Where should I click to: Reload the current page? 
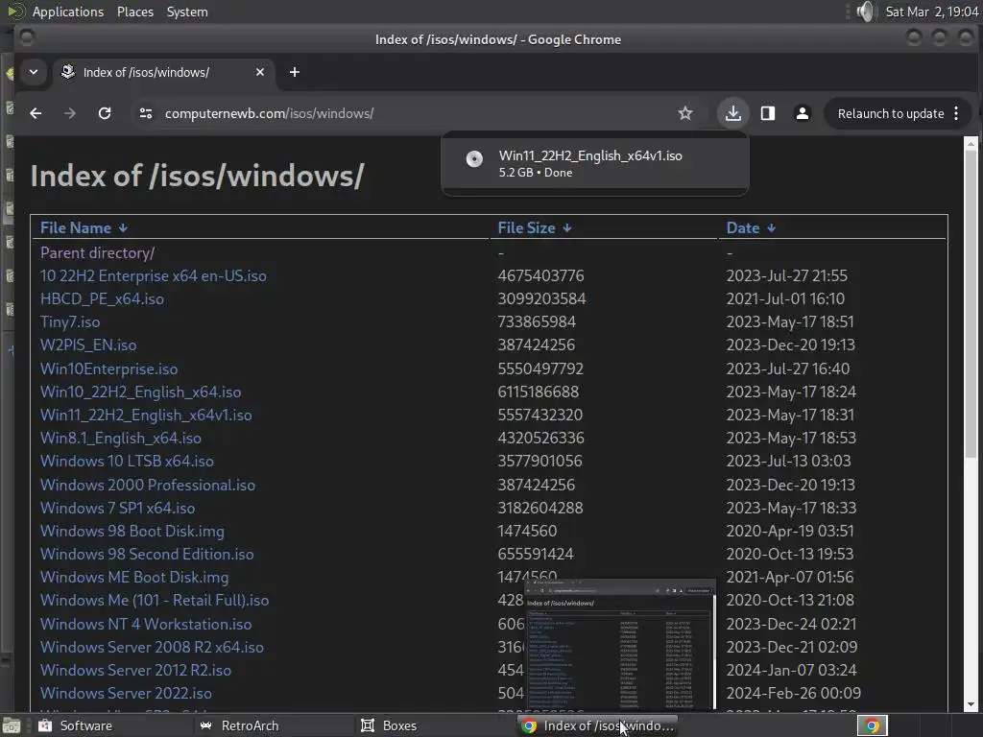[105, 113]
